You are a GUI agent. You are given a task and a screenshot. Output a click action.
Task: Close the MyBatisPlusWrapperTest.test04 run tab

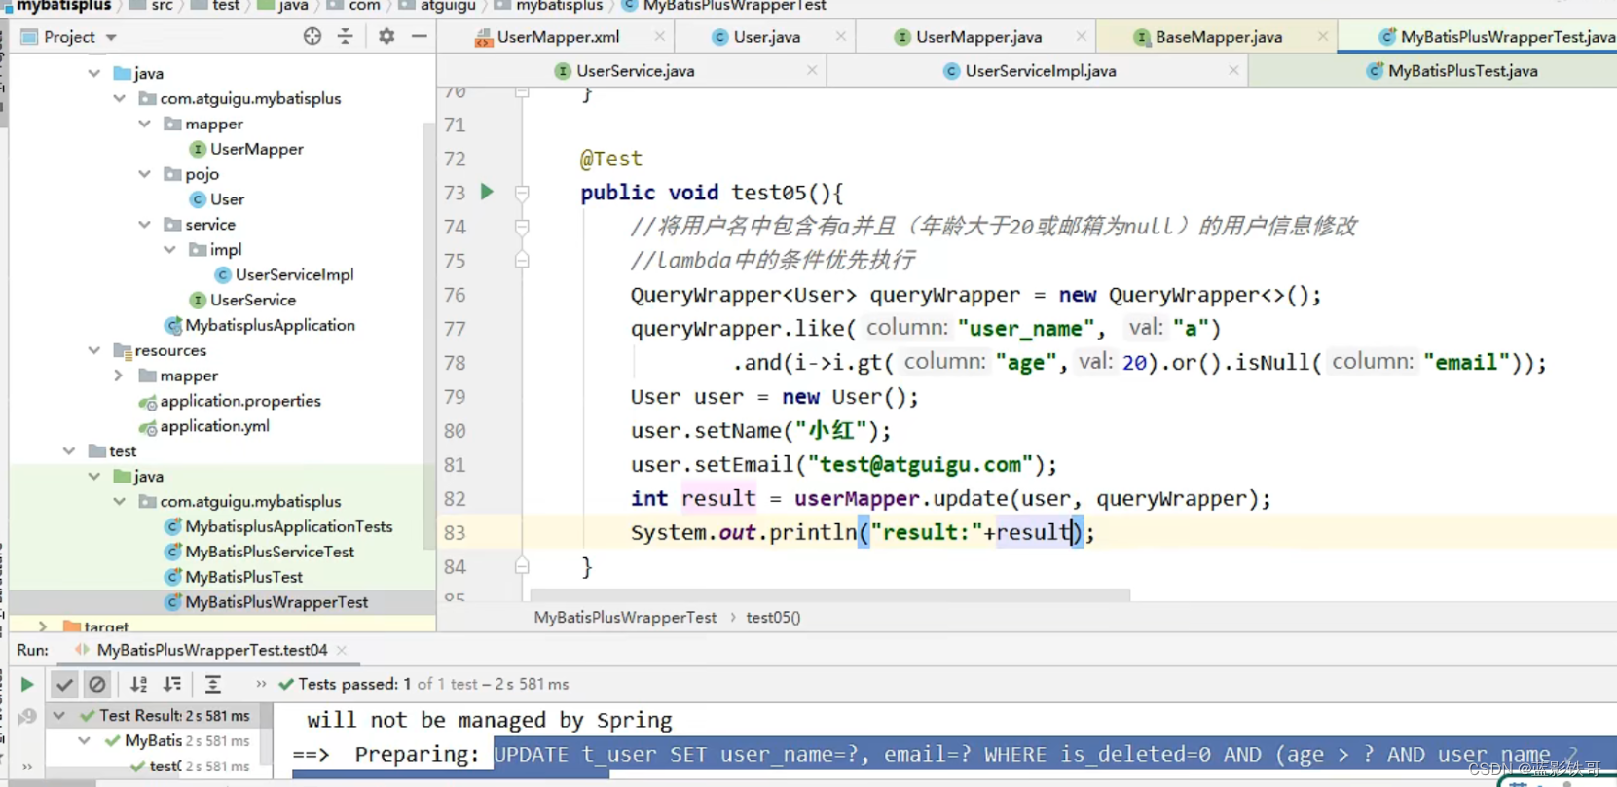342,650
